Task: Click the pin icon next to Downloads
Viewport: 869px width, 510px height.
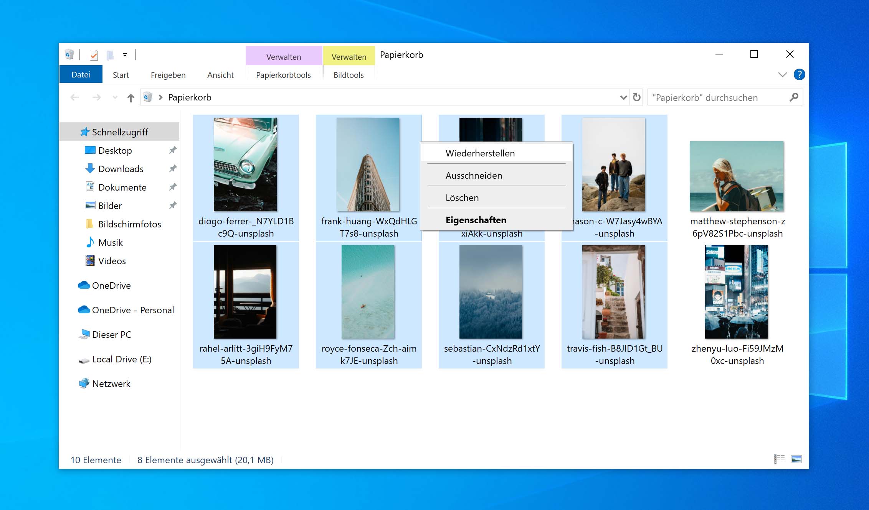Action: click(x=173, y=169)
